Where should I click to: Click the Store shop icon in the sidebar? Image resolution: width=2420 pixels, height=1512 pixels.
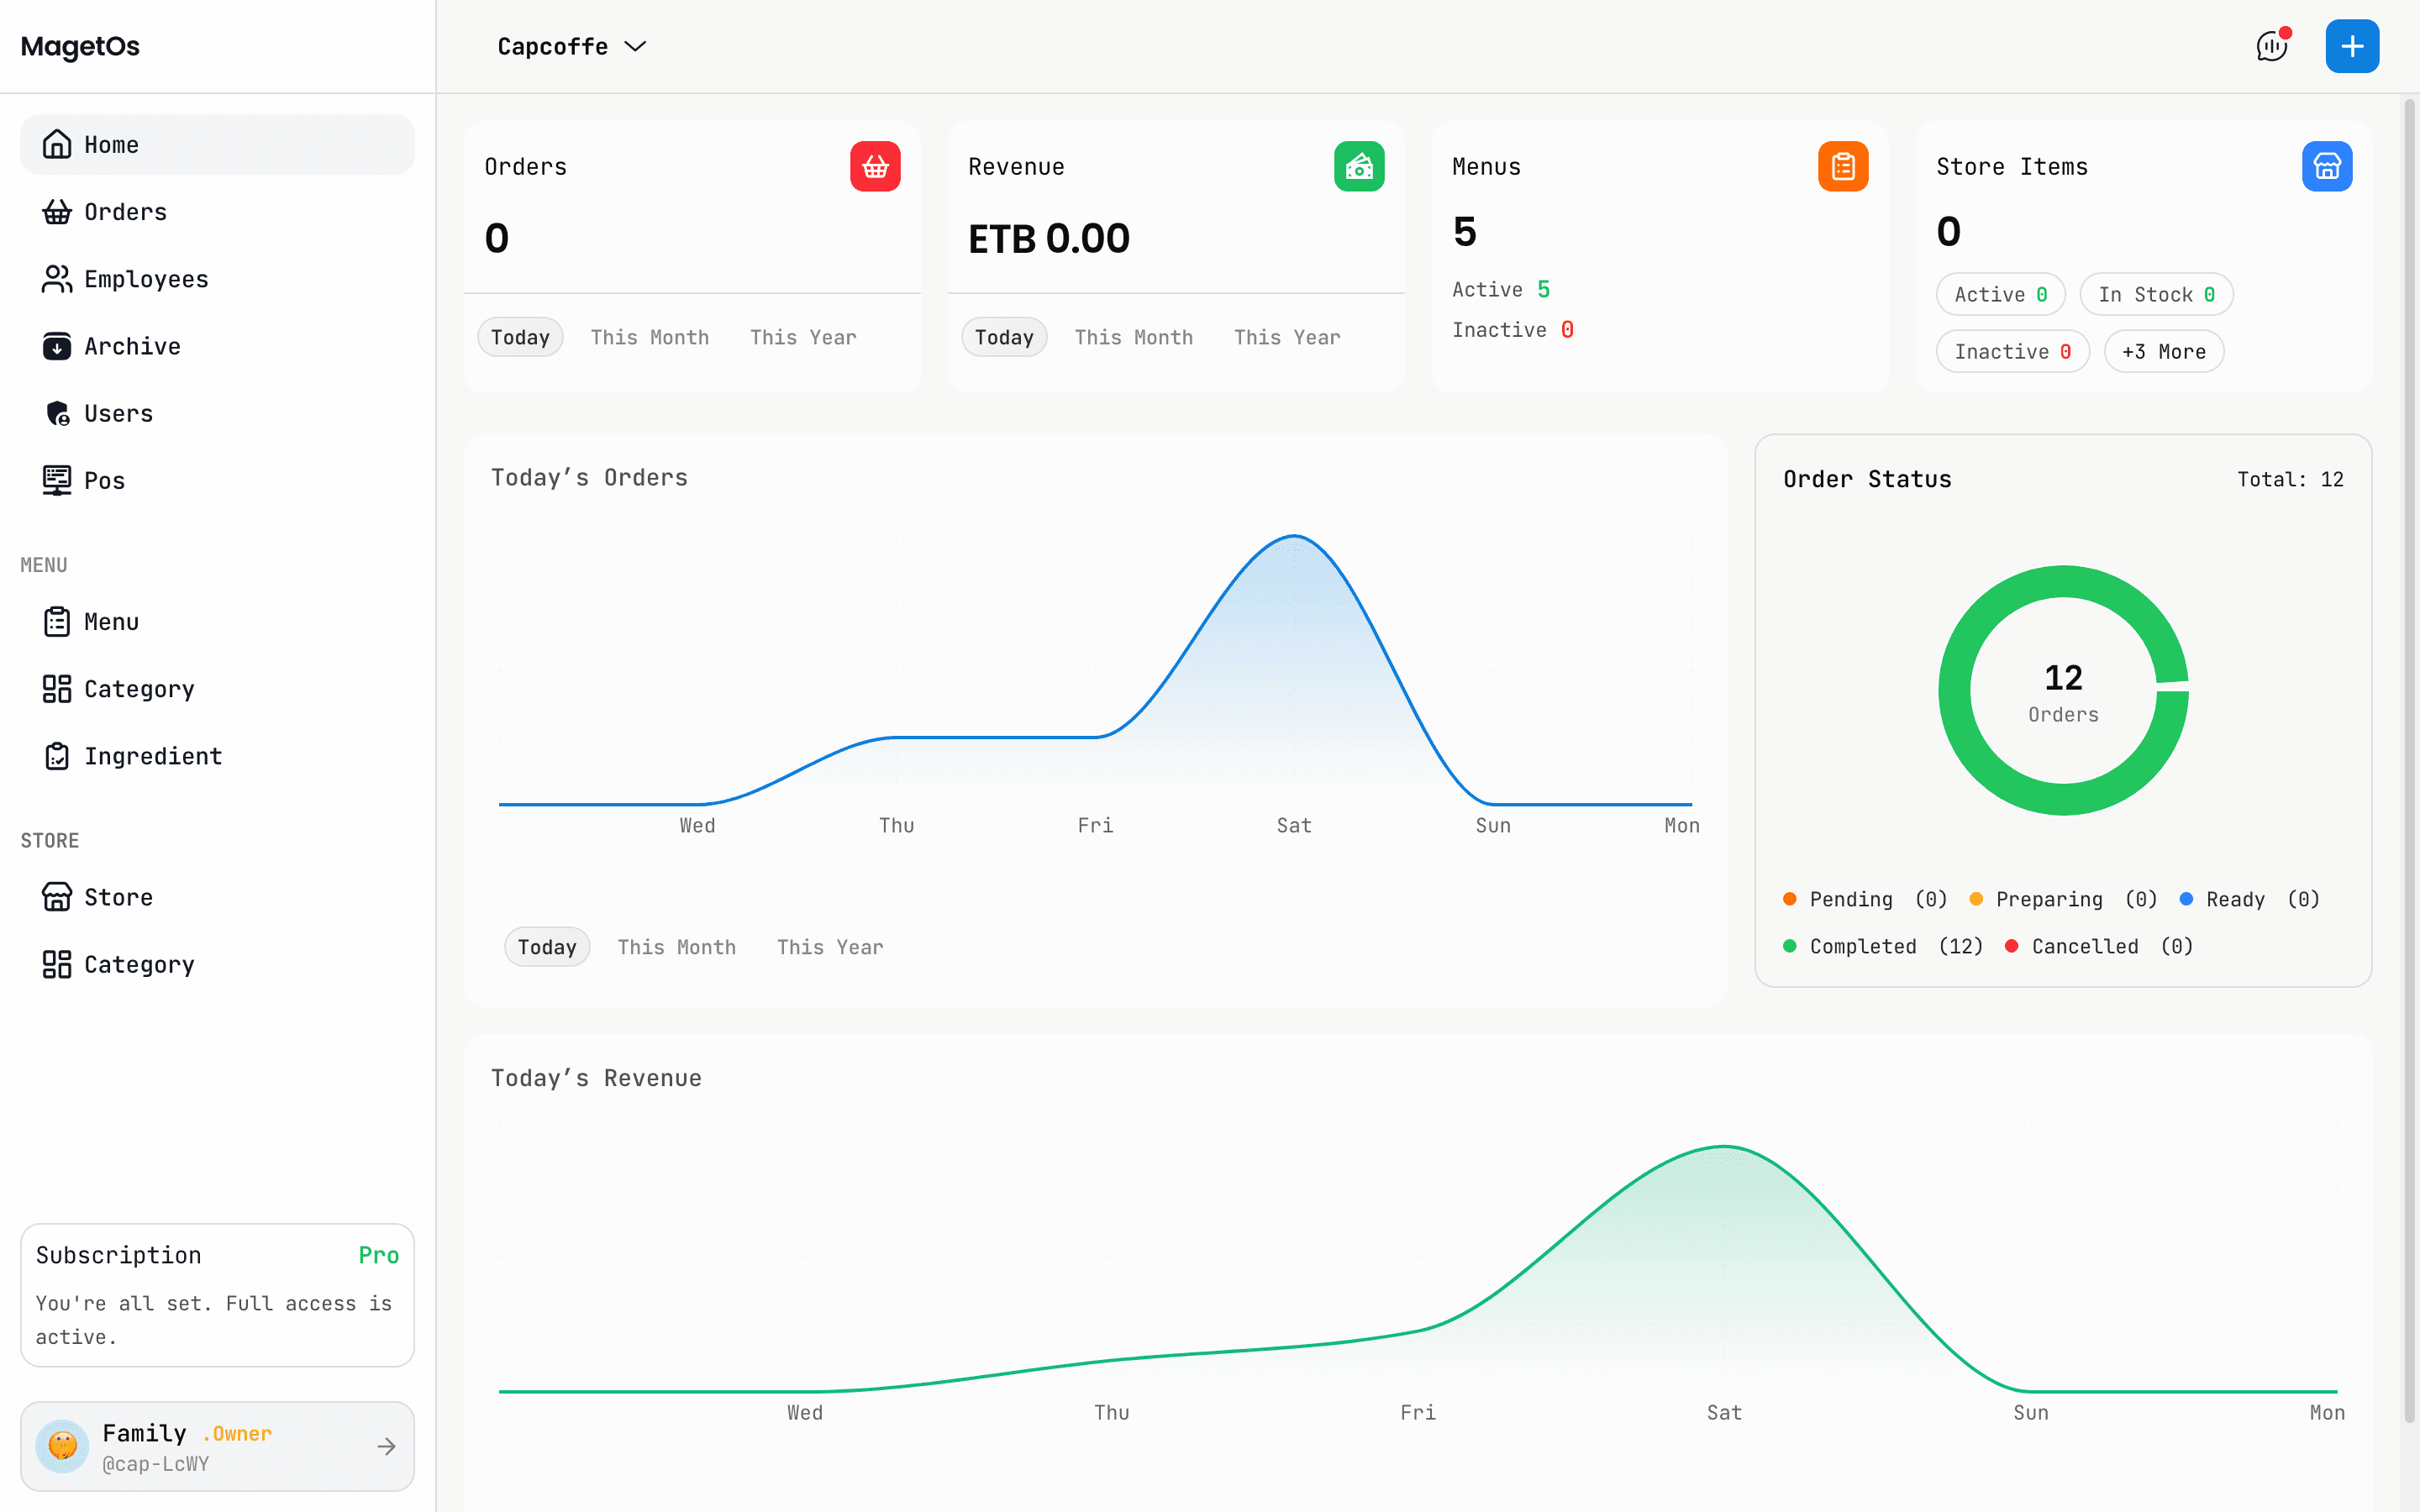tap(57, 897)
